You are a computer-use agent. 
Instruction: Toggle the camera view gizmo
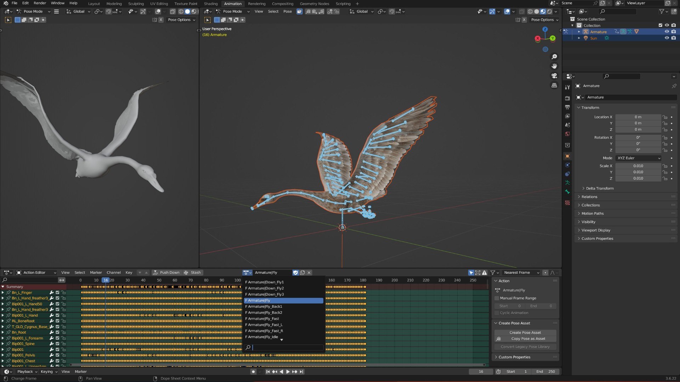[554, 76]
